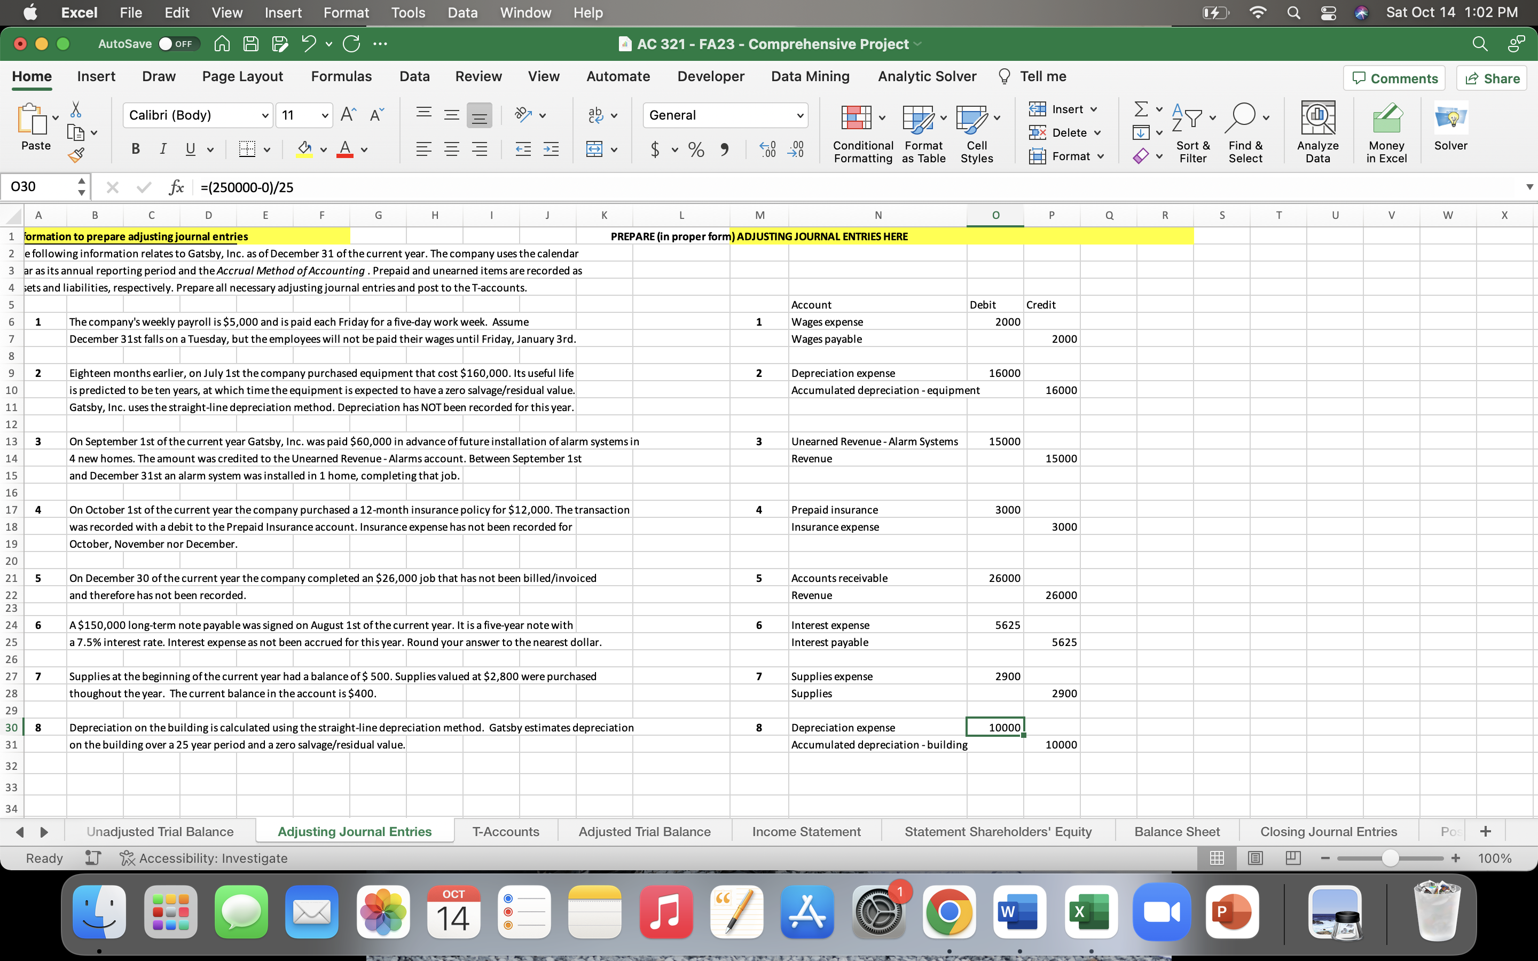Open the font size dropdown
The width and height of the screenshot is (1538, 961).
click(x=325, y=116)
